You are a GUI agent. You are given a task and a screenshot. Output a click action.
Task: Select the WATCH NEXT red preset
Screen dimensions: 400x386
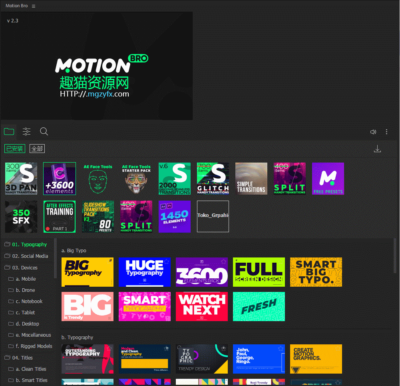coord(202,306)
